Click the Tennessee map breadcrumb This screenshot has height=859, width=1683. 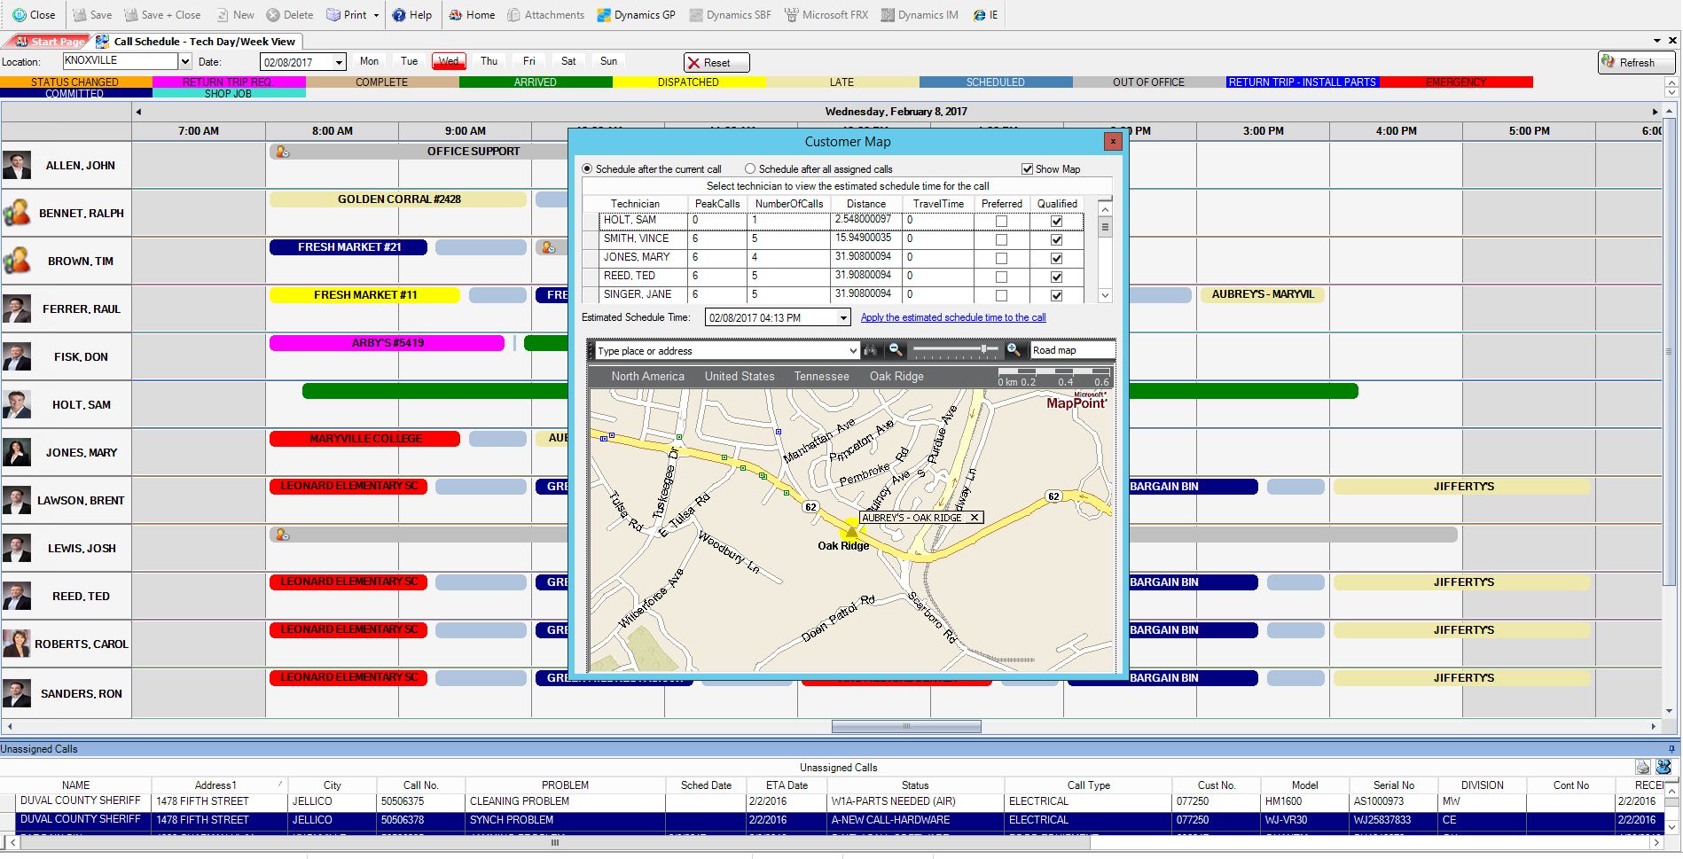pos(821,377)
